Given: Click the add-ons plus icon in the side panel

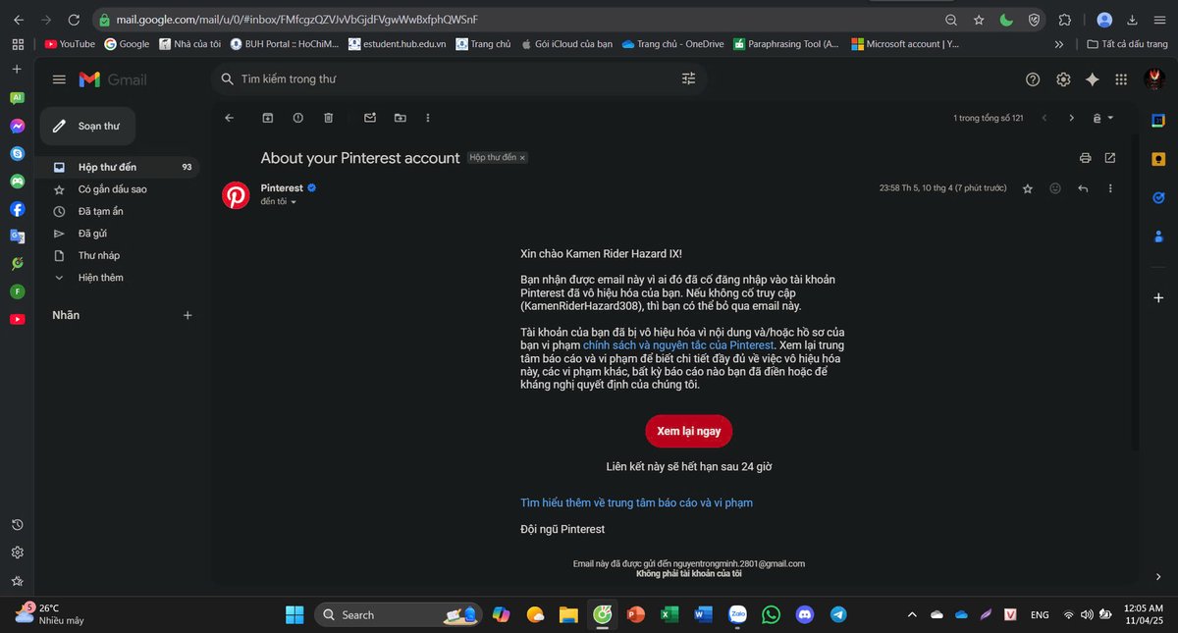Looking at the screenshot, I should click(1158, 297).
